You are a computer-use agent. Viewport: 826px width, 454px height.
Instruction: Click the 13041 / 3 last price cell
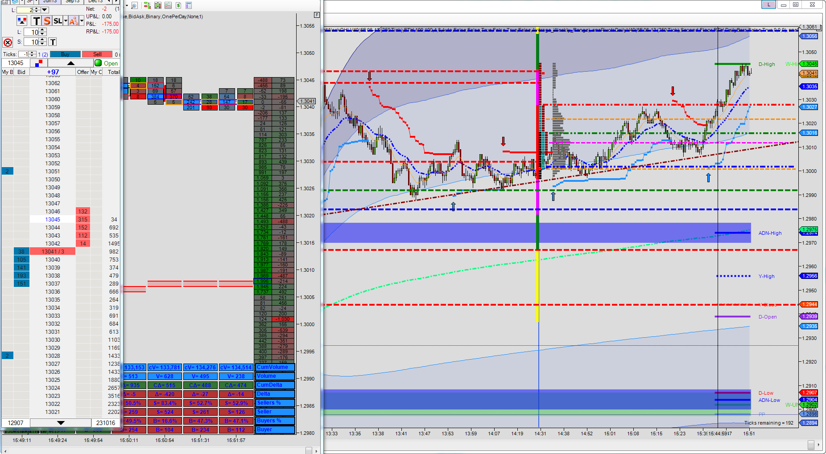[x=53, y=252]
